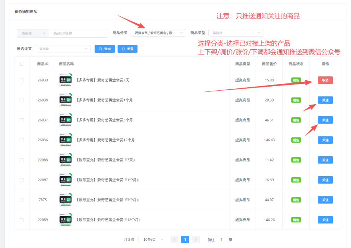Viewport: 351px width, 248px height.
Task: Open the 10条/页 page size dropdown
Action: click(x=152, y=239)
